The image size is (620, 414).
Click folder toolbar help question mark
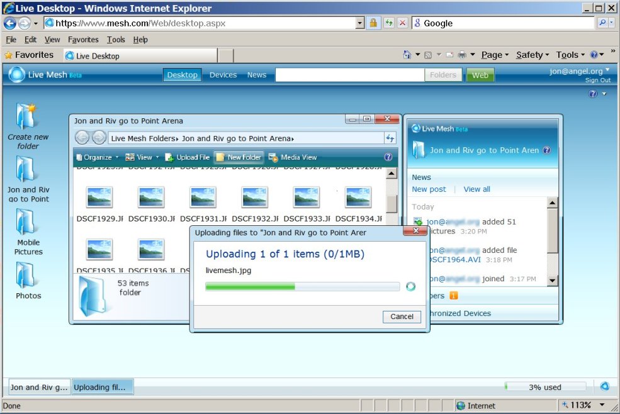pyautogui.click(x=388, y=157)
